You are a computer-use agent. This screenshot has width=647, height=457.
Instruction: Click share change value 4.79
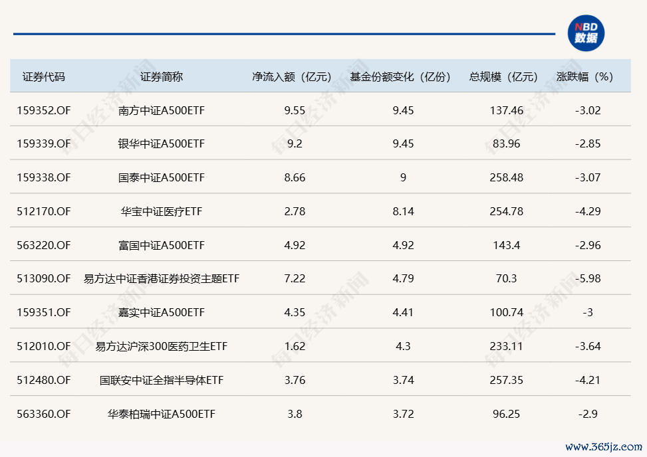pyautogui.click(x=403, y=278)
